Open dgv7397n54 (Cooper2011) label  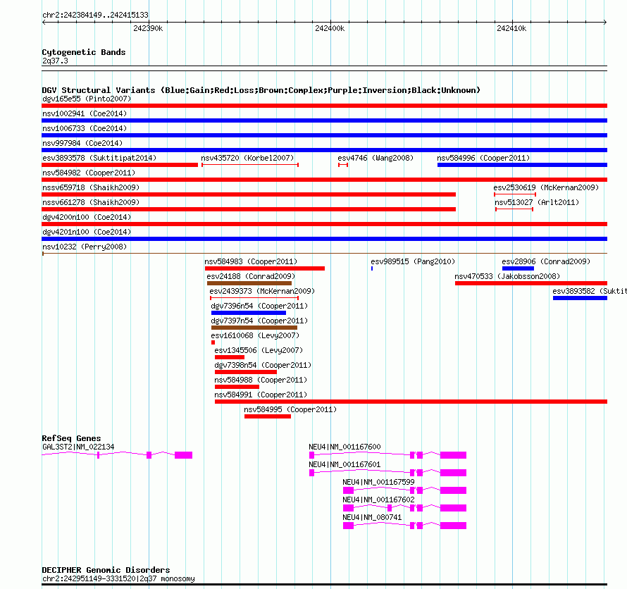pyautogui.click(x=259, y=321)
